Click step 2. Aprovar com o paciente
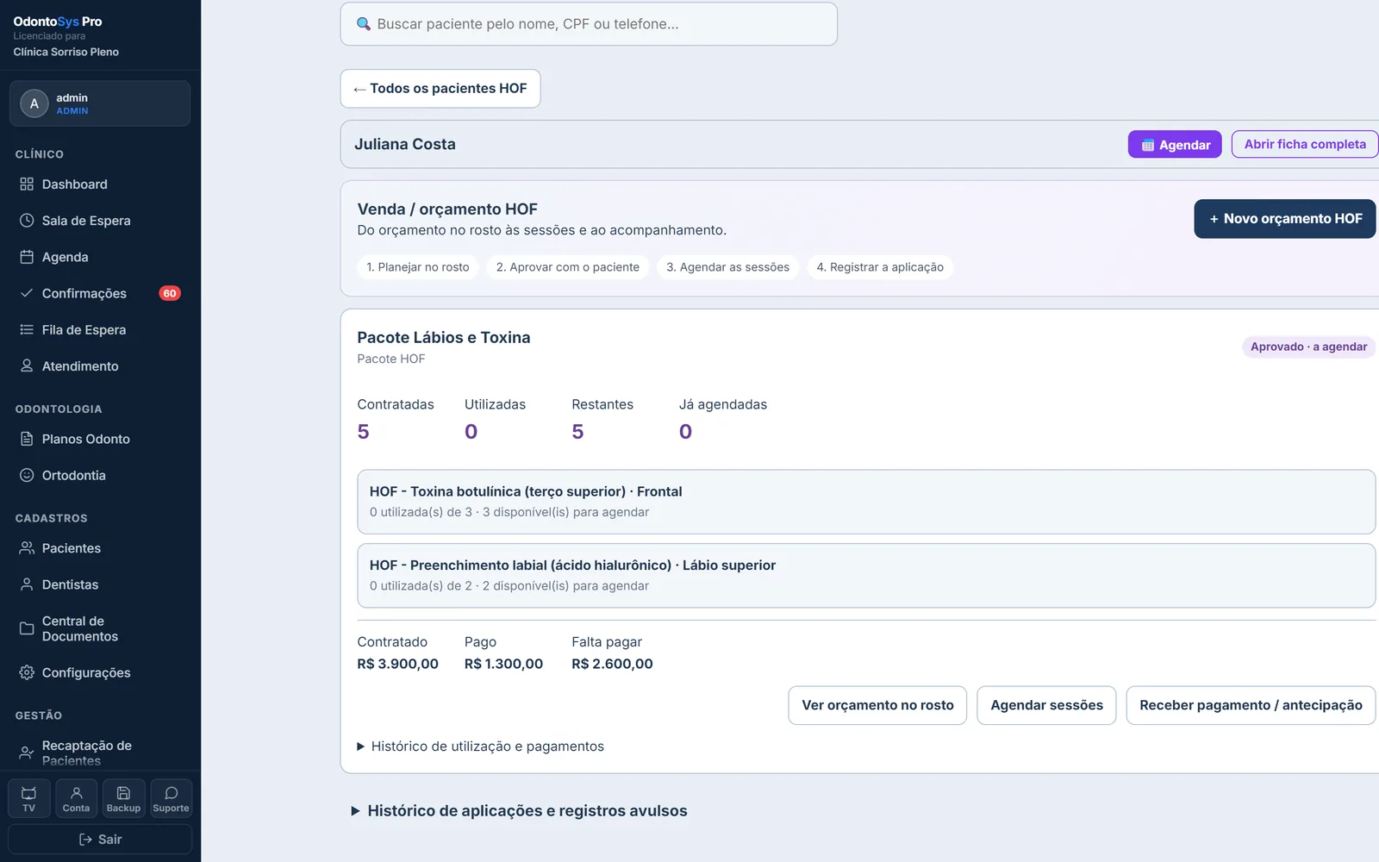Image resolution: width=1379 pixels, height=862 pixels. click(x=568, y=267)
